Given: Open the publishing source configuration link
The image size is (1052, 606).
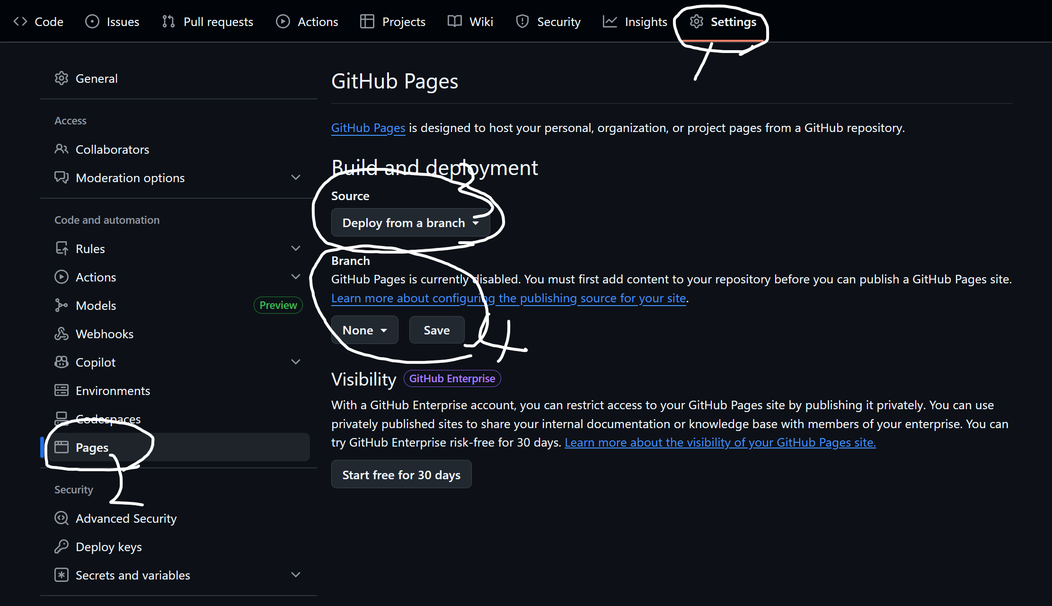Looking at the screenshot, I should click(508, 299).
